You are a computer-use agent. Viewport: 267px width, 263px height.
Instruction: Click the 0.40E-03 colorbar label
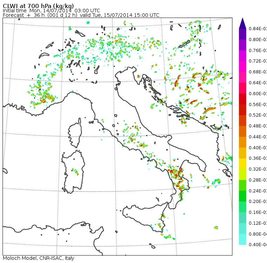pos(258,147)
